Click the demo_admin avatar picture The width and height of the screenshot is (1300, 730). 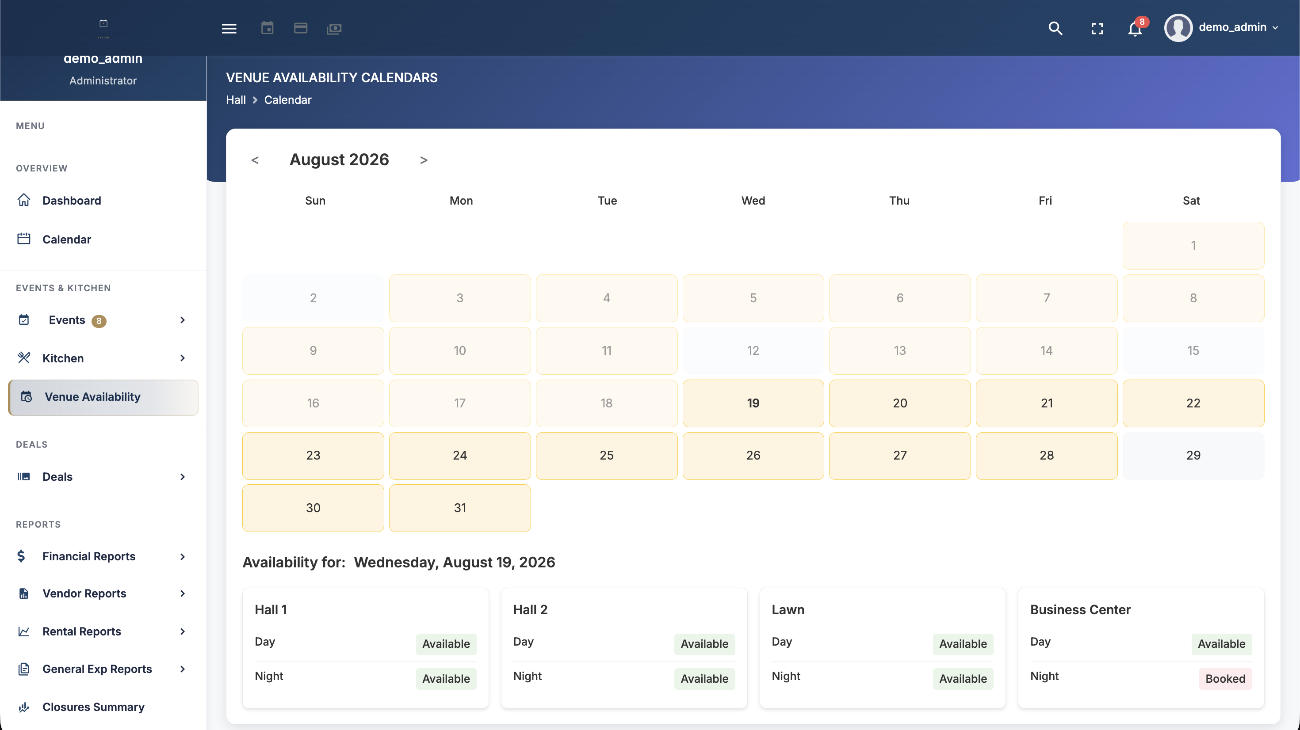(1178, 27)
